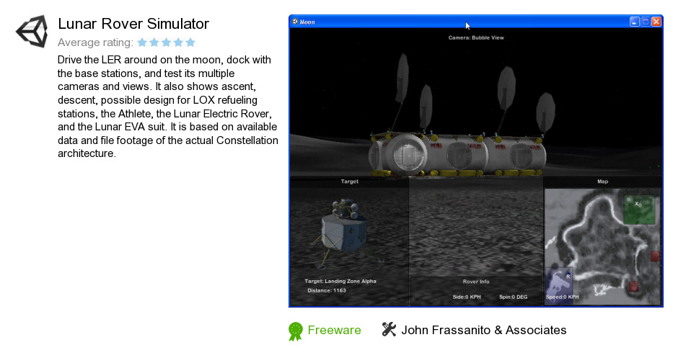
Task: Close the Moon window
Action: pyautogui.click(x=656, y=22)
